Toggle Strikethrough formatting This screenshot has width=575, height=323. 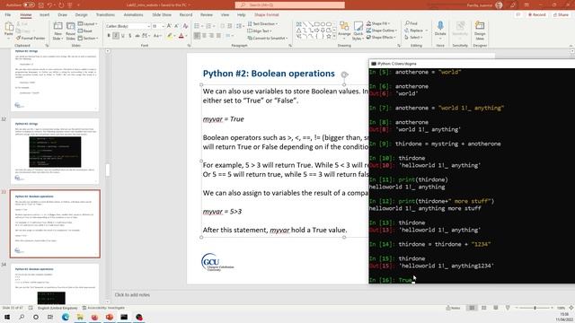137,36
